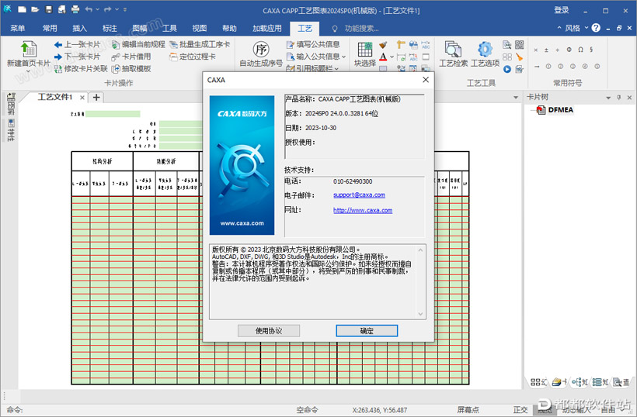The height and width of the screenshot is (417, 637).
Task: Insert the Φ diameter symbol
Action: [x=569, y=50]
